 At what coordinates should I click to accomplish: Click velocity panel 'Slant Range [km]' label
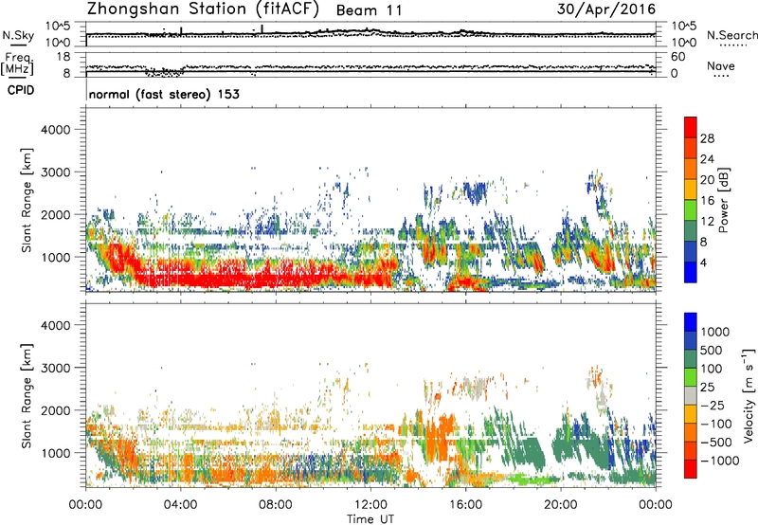27,396
